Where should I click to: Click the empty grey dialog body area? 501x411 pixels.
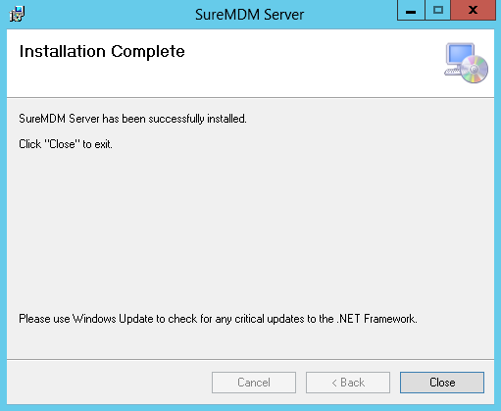point(250,229)
